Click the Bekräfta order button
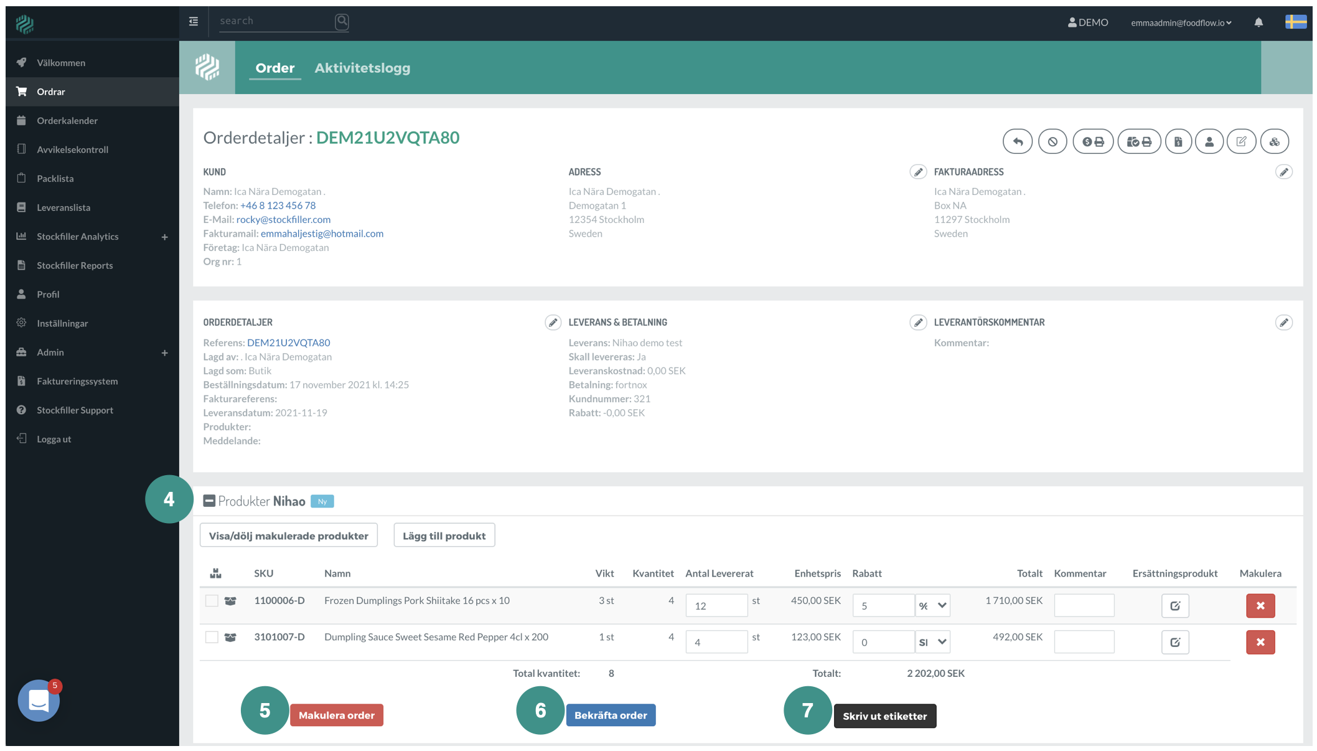This screenshot has height=751, width=1317. [x=610, y=715]
